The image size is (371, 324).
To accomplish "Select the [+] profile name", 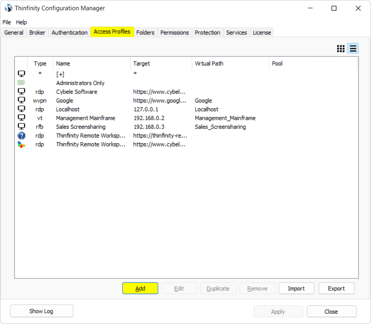I will (60, 74).
